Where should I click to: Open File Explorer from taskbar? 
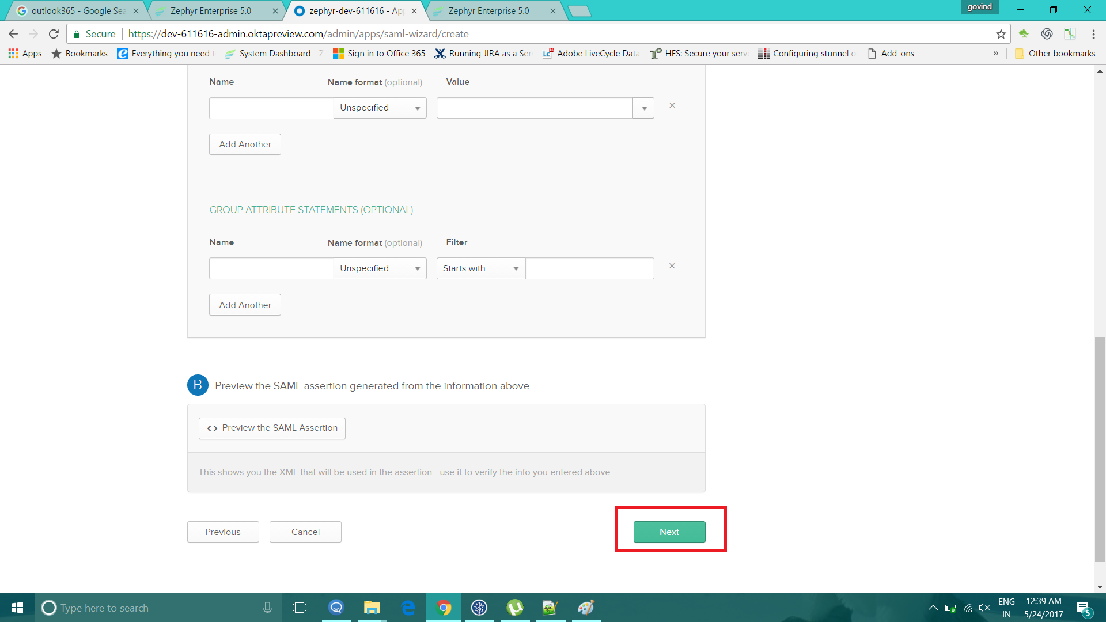coord(372,608)
